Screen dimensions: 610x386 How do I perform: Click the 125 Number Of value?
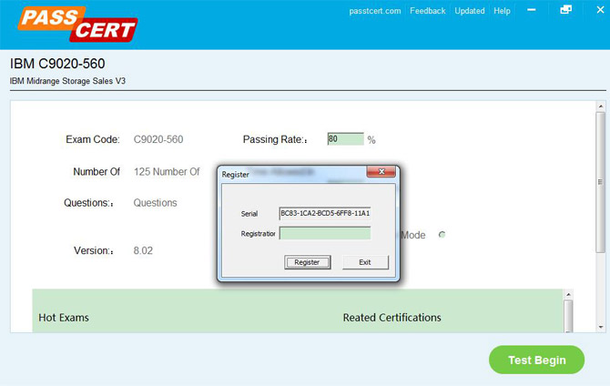(x=167, y=171)
